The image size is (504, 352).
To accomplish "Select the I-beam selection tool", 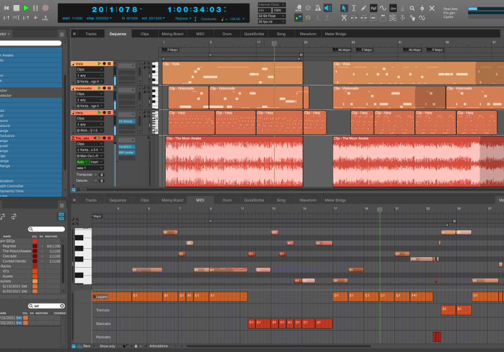I will coord(353,8).
